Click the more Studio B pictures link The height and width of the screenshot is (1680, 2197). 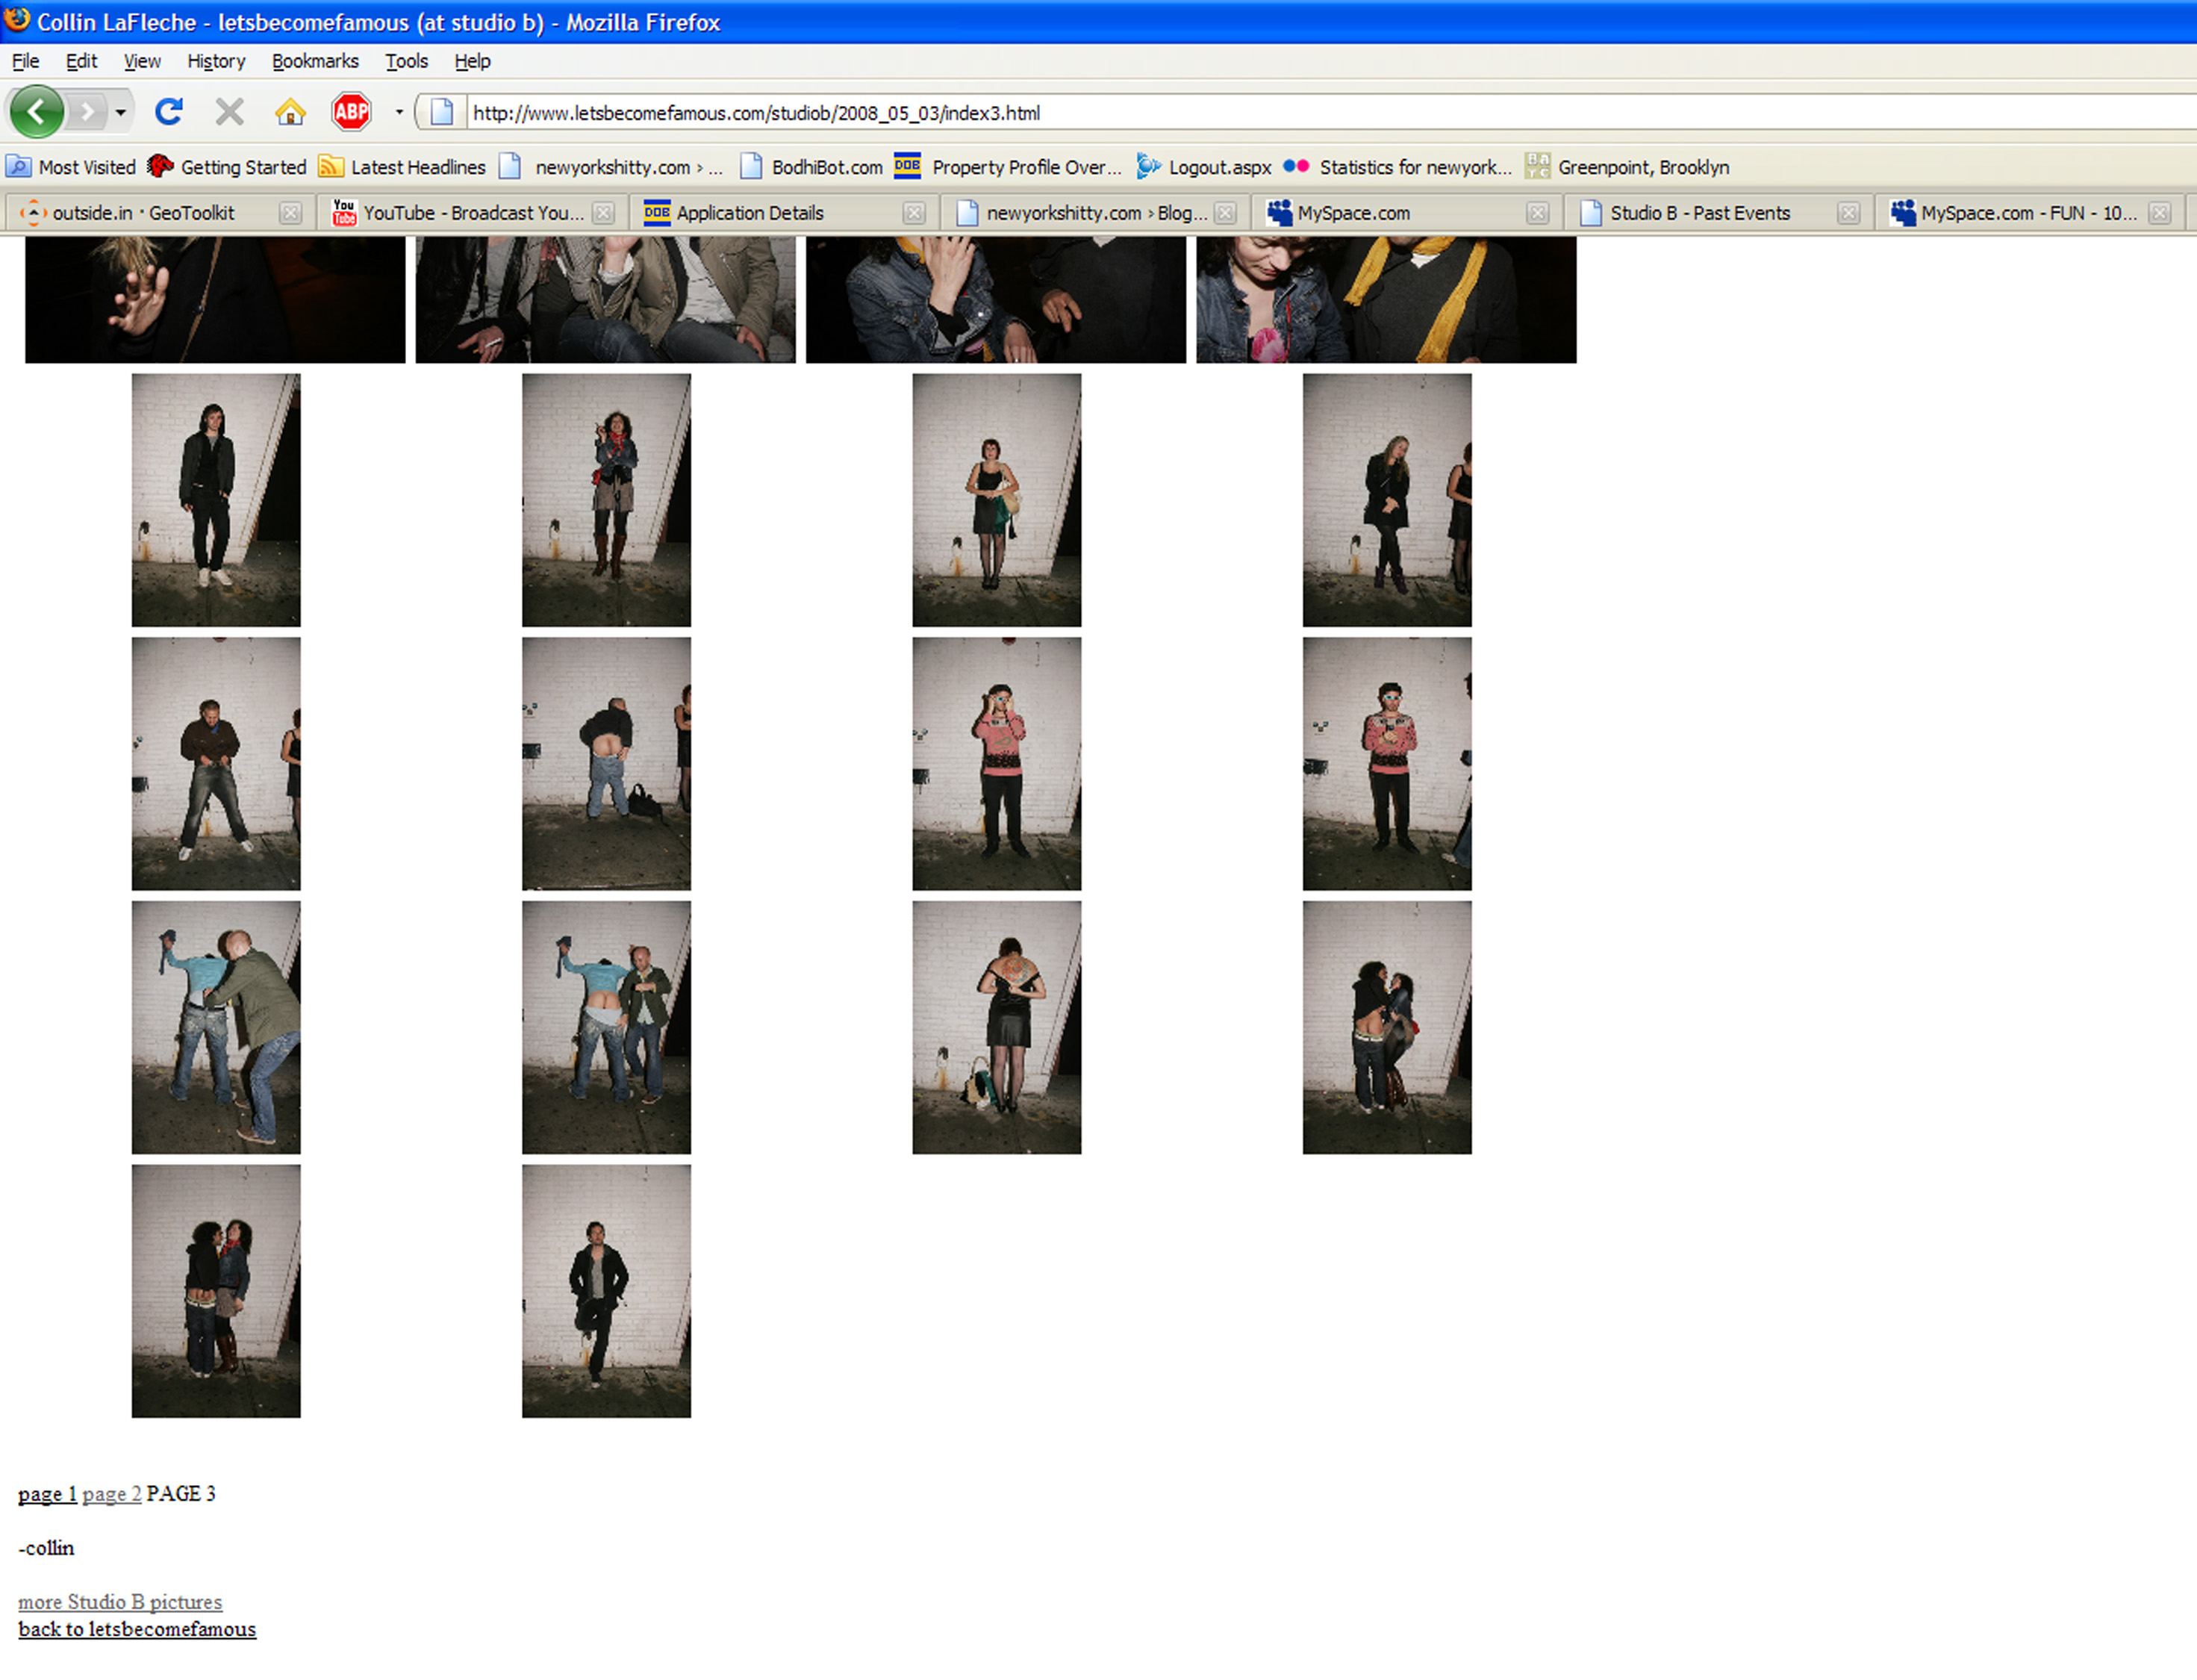[x=120, y=1602]
